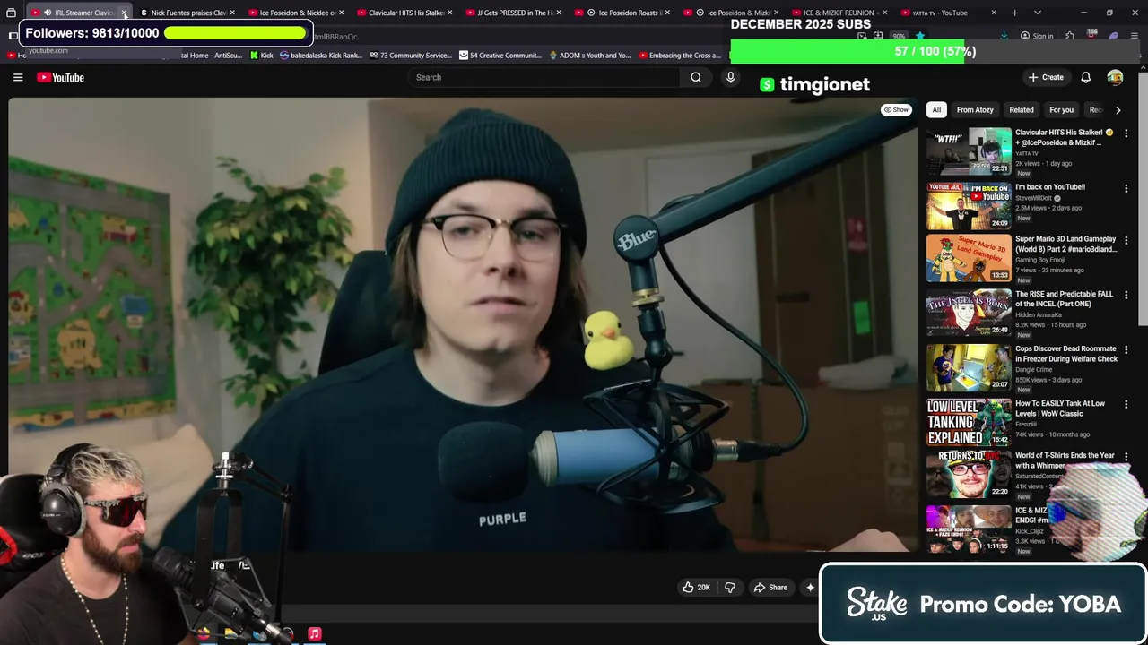This screenshot has width=1148, height=645.
Task: Open the Create menu
Action: pyautogui.click(x=1046, y=78)
